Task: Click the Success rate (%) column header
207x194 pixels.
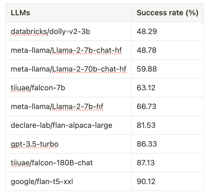Action: coord(167,13)
